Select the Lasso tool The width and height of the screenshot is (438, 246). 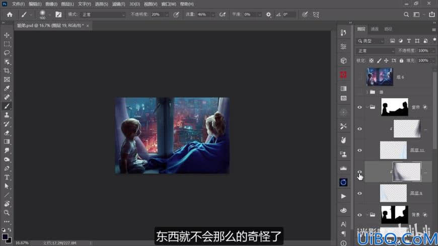click(7, 53)
